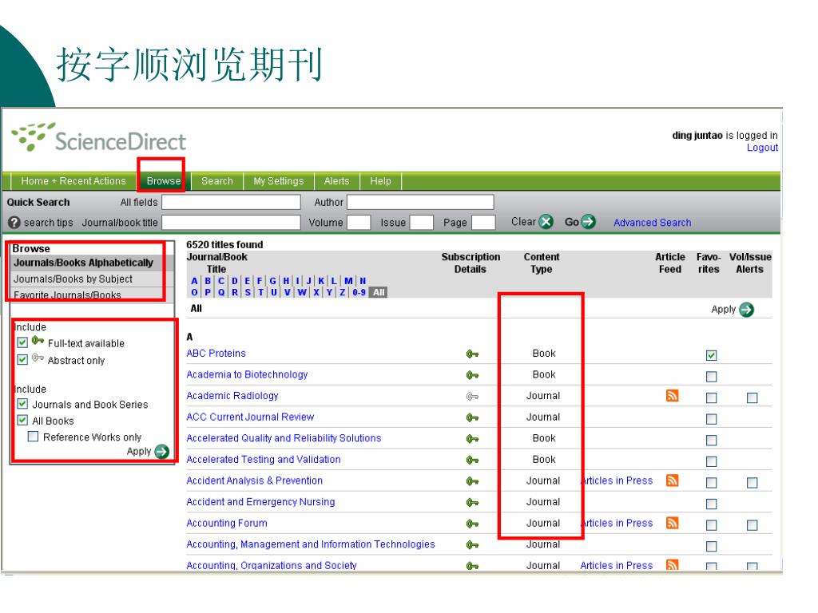Click the gray key icon for Academic Radiology

click(472, 397)
